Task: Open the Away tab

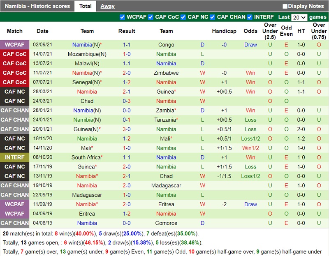Action: click(x=107, y=6)
